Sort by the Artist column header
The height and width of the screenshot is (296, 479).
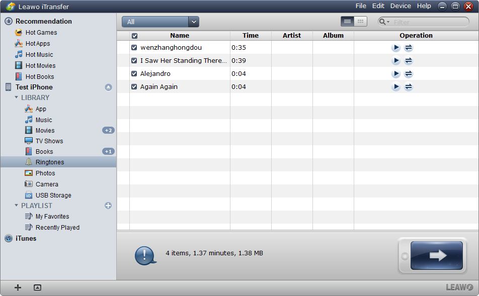point(292,35)
